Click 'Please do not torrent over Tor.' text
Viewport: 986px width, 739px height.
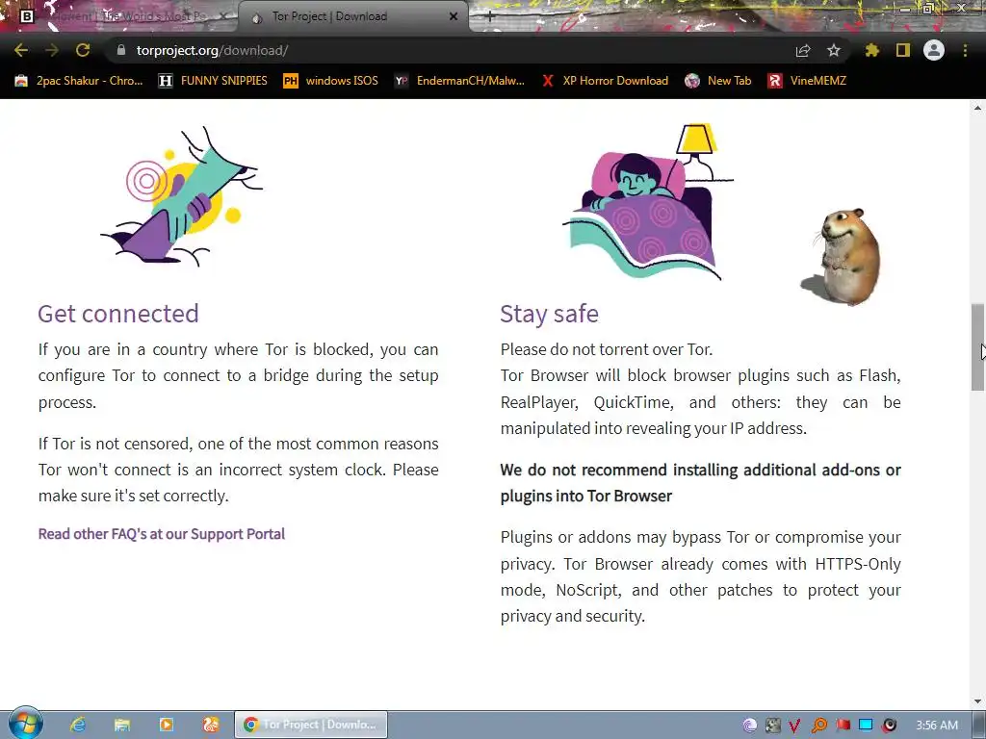coord(607,349)
